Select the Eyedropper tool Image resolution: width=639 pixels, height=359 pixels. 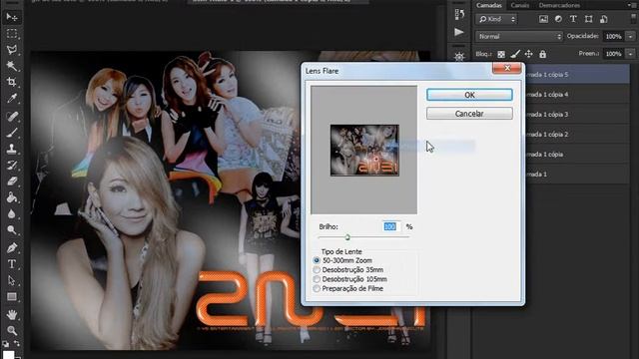click(x=12, y=98)
